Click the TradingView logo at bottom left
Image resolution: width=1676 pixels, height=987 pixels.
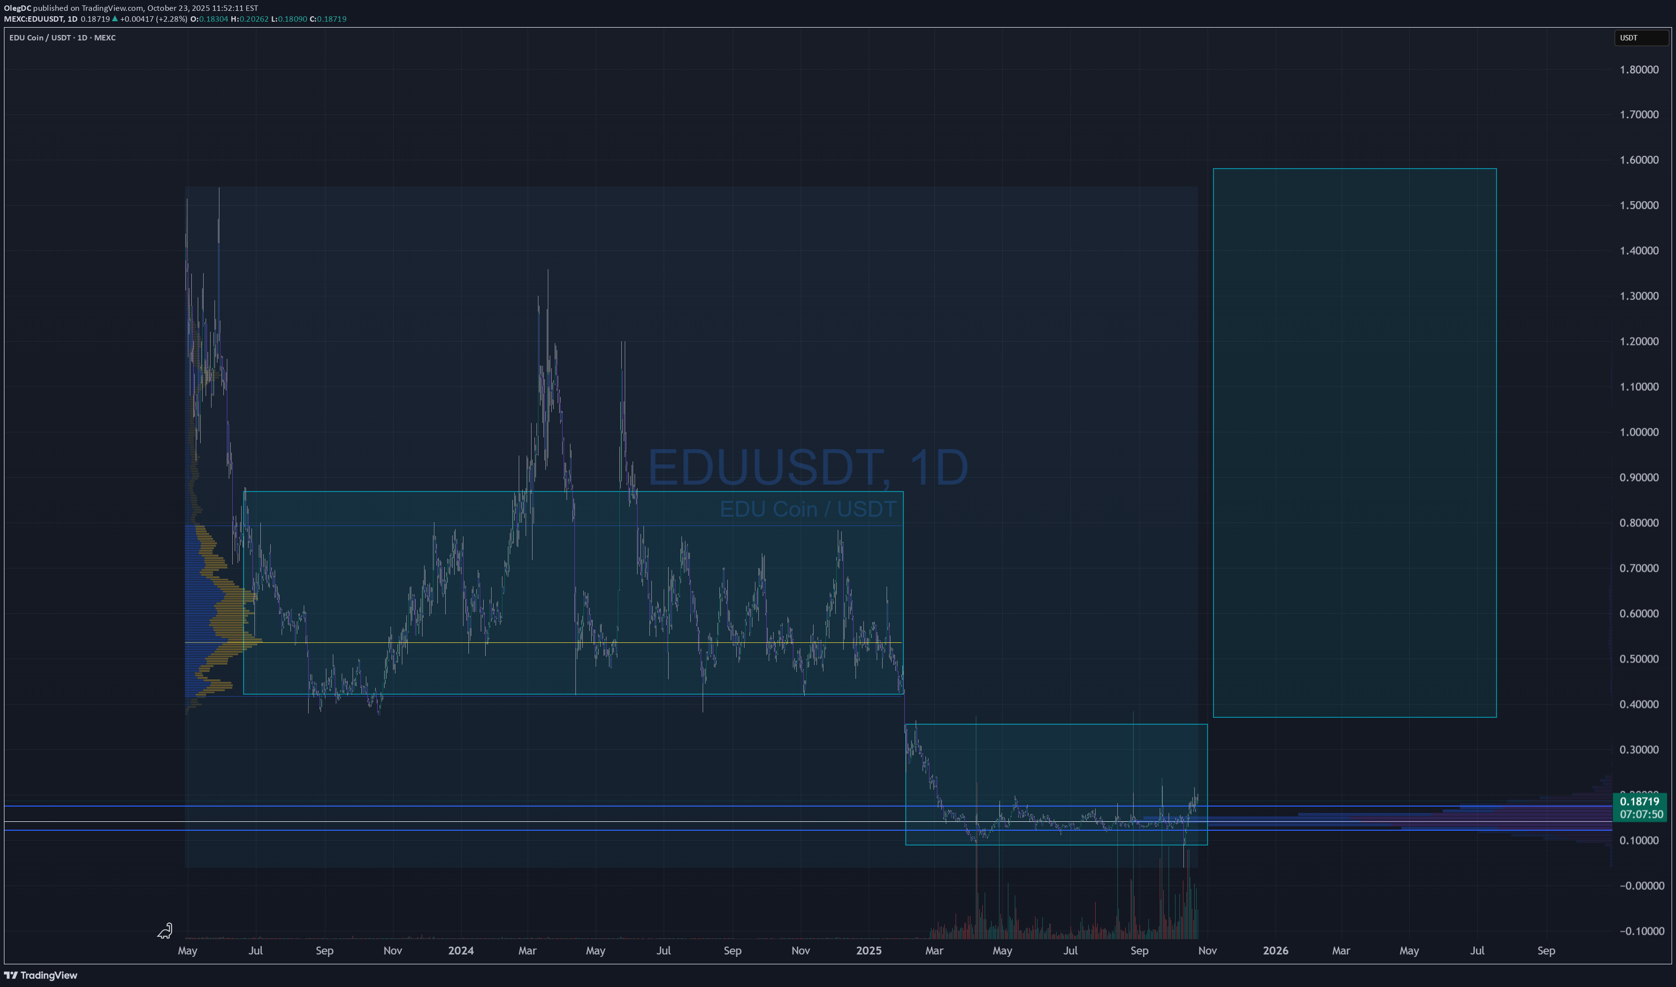41,975
